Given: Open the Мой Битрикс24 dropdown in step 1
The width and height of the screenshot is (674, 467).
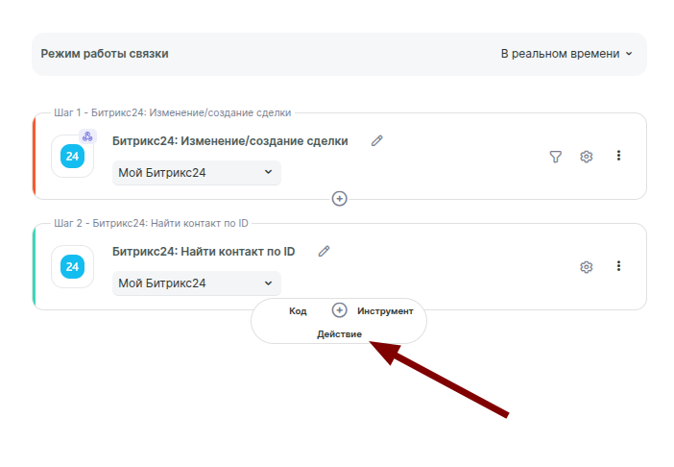Looking at the screenshot, I should tap(197, 173).
